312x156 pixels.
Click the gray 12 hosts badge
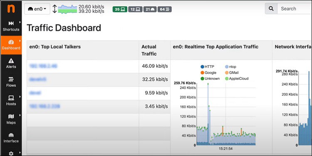[x=135, y=9]
